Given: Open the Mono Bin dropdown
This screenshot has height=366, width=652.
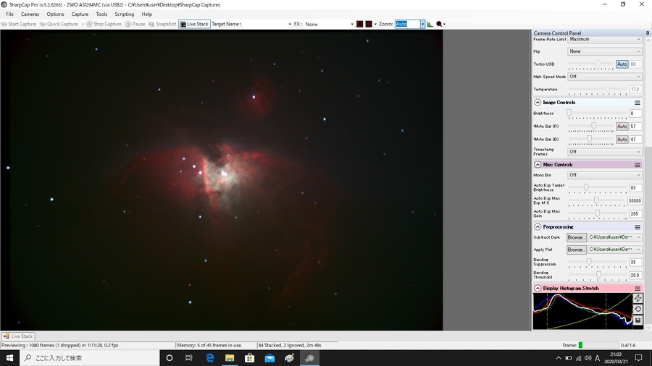Looking at the screenshot, I should coord(605,175).
